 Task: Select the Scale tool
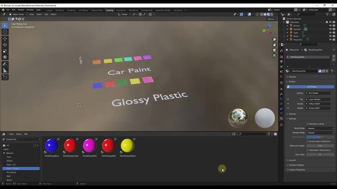[x=5, y=51]
